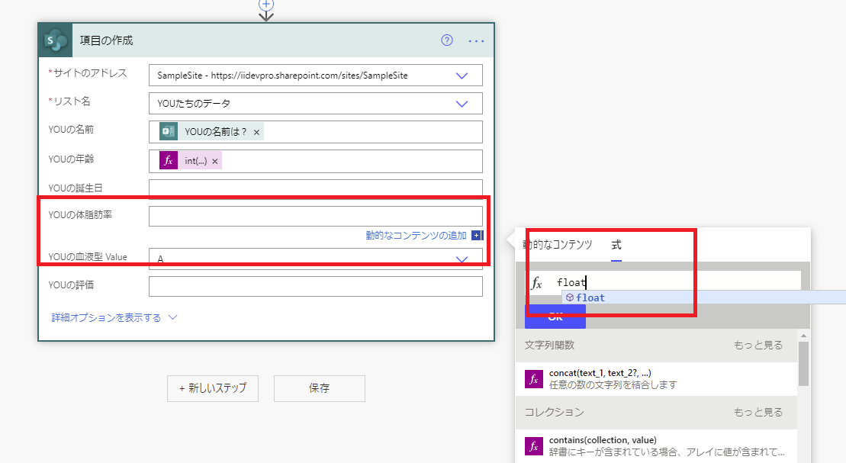Screen dimensions: 846x463
Task: Click the SharePoint icon in action header
Action: [57, 40]
